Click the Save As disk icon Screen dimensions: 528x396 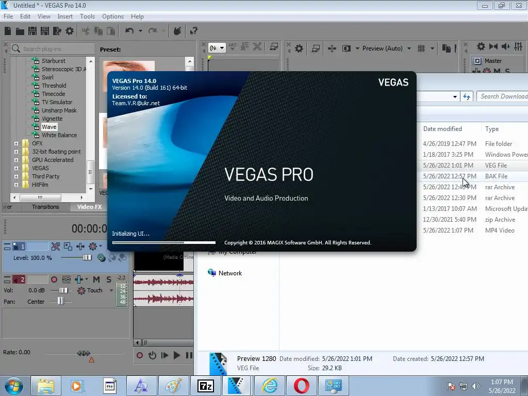[x=45, y=31]
